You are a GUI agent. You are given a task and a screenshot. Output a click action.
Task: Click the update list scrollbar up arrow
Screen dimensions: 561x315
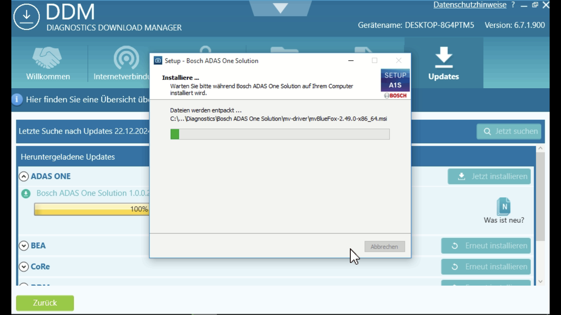pyautogui.click(x=540, y=148)
